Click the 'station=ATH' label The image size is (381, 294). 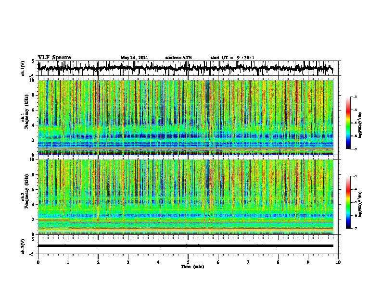(x=178, y=58)
